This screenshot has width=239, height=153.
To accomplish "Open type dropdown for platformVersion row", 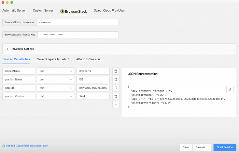I will [x=56, y=96].
